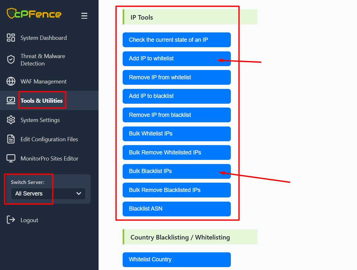Click the Logout arrow icon
Screen dimensions: 357x270
tap(11, 220)
